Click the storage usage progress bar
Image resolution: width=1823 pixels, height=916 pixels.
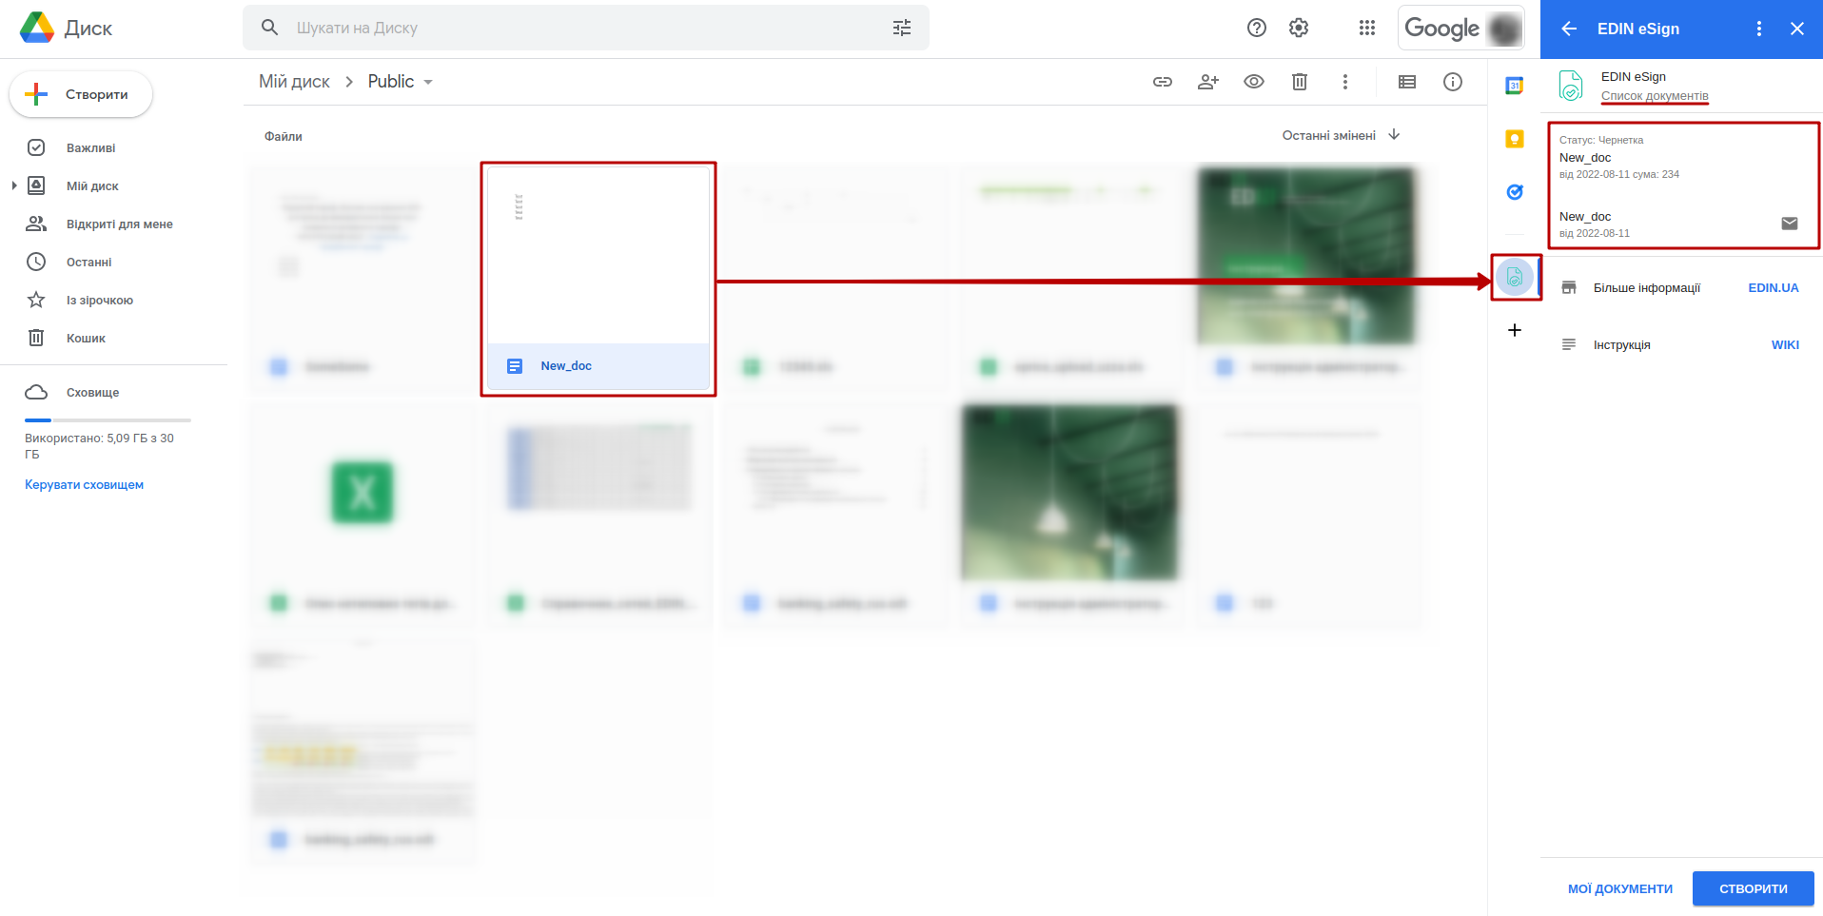[x=108, y=419]
